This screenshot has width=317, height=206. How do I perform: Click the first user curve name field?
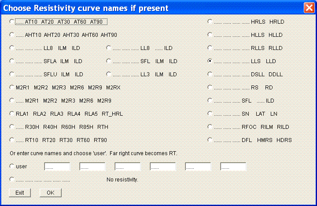(x=57, y=167)
